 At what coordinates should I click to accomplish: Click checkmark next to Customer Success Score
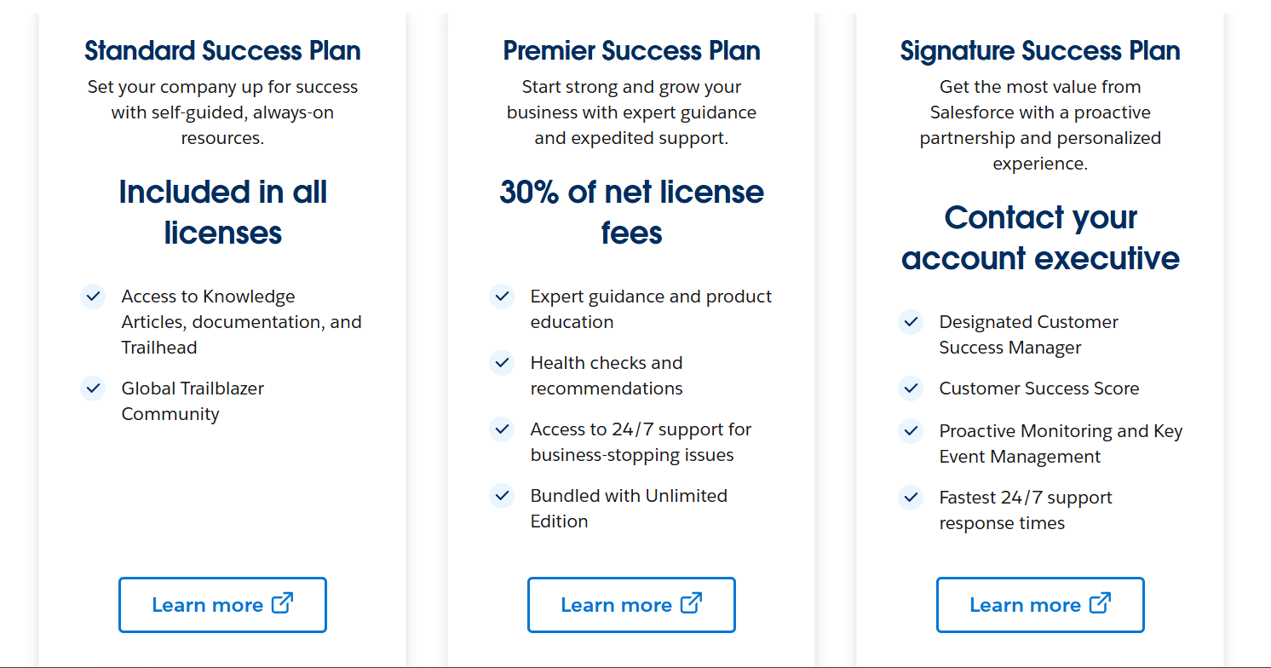pyautogui.click(x=911, y=389)
